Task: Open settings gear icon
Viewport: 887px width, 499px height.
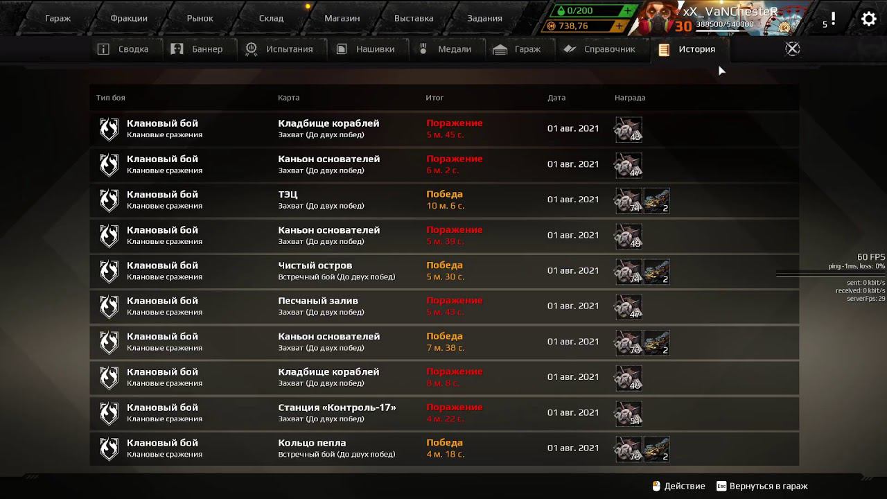Action: point(868,19)
